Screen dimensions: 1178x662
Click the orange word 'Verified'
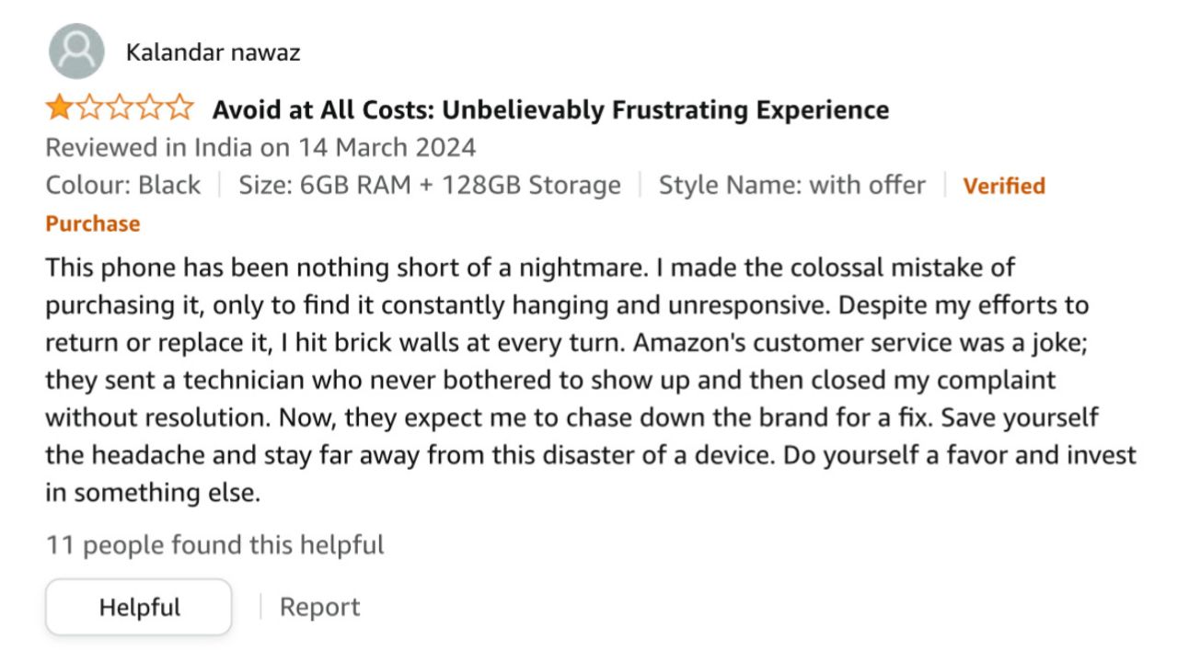click(x=1004, y=186)
